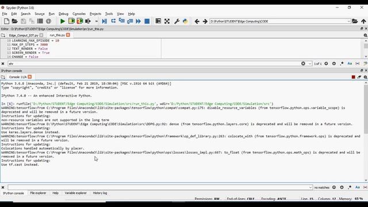Expand editor find text history dropdown
The height and width of the screenshot is (207, 368).
pyautogui.click(x=310, y=64)
